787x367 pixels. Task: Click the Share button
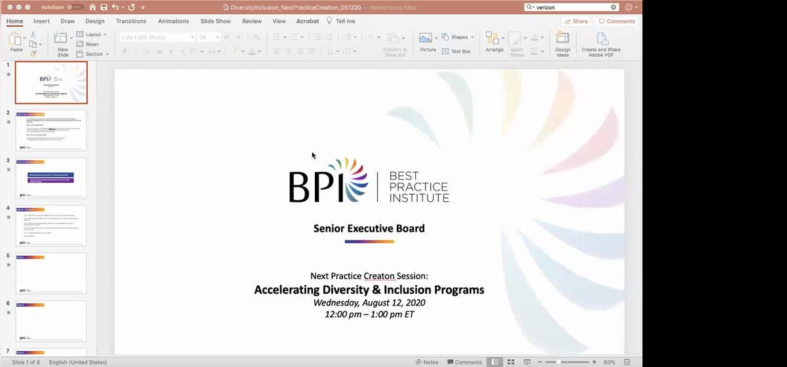pyautogui.click(x=576, y=21)
